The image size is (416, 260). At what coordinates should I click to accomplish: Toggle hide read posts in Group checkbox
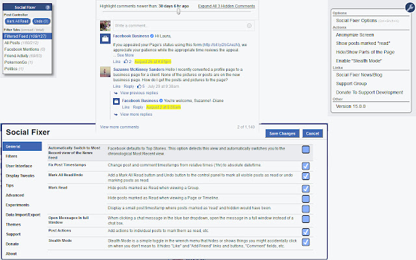click(x=305, y=188)
